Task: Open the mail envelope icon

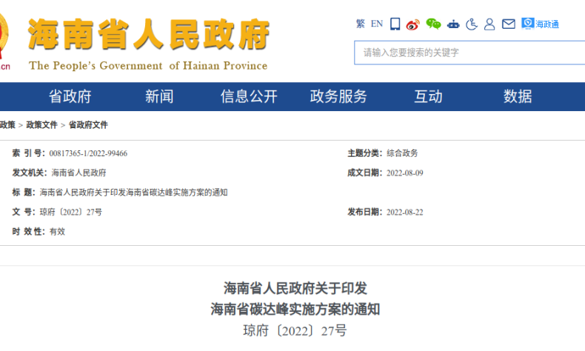Action: (x=509, y=24)
